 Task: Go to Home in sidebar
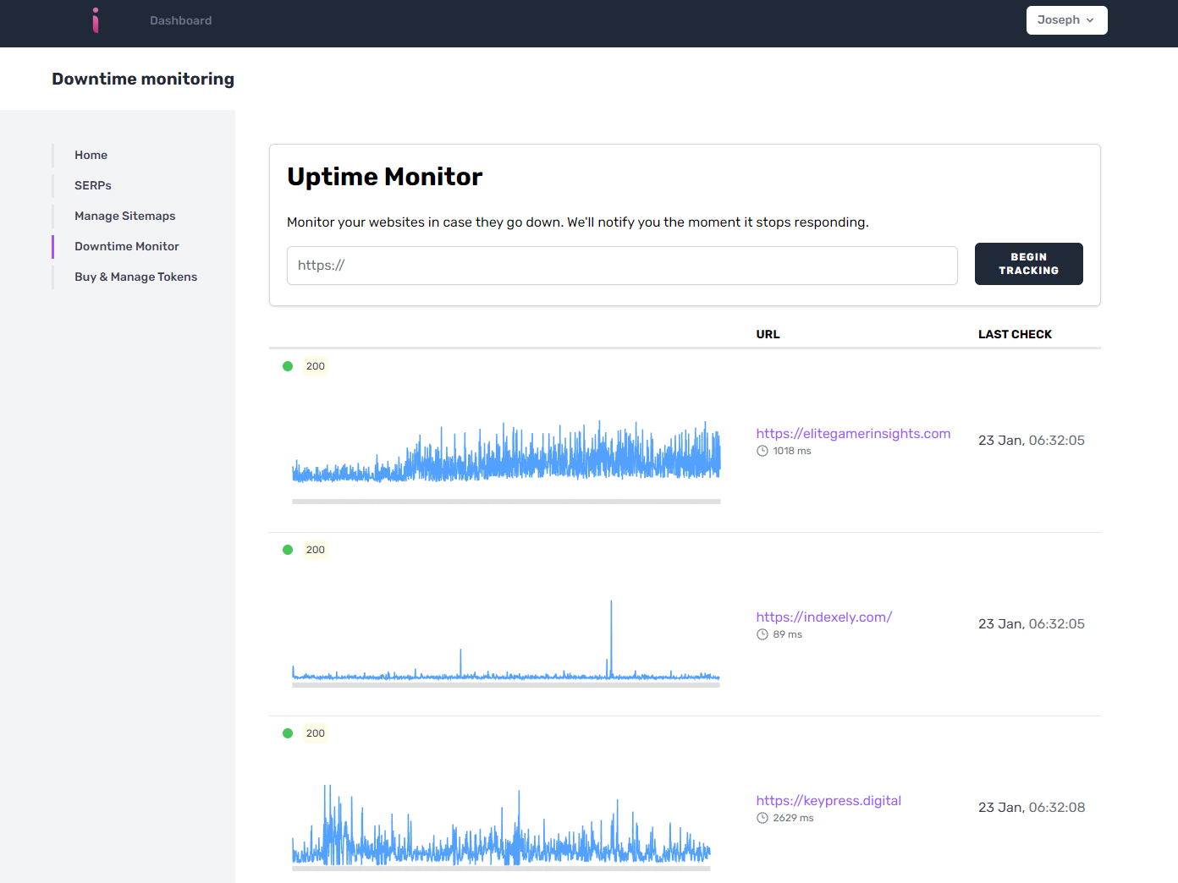[x=91, y=155]
